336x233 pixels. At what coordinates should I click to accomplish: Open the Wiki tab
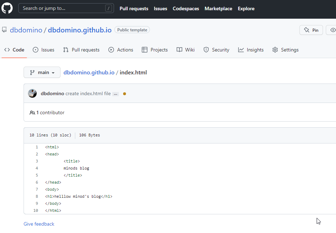[x=185, y=50]
